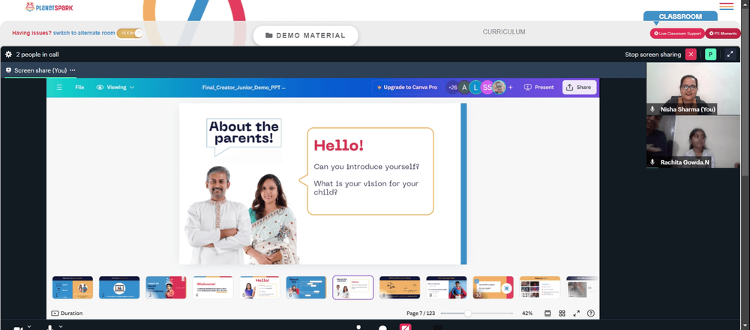Open the Canva hamburger menu
This screenshot has height=330, width=750.
coord(59,88)
